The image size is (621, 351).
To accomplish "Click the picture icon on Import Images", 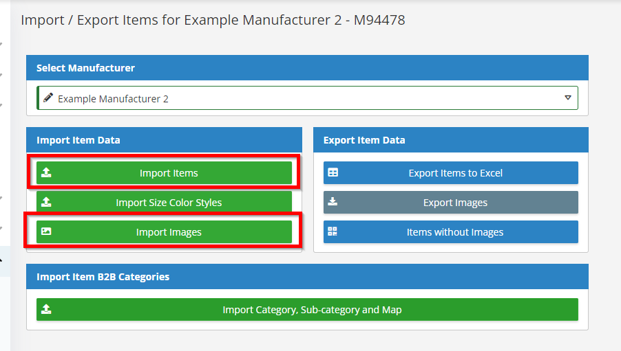I will point(46,231).
